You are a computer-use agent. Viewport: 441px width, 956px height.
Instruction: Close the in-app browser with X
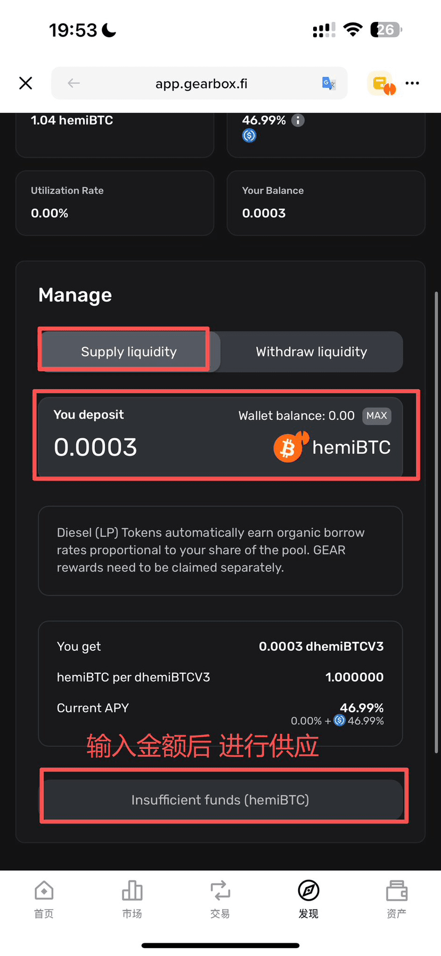pos(26,83)
